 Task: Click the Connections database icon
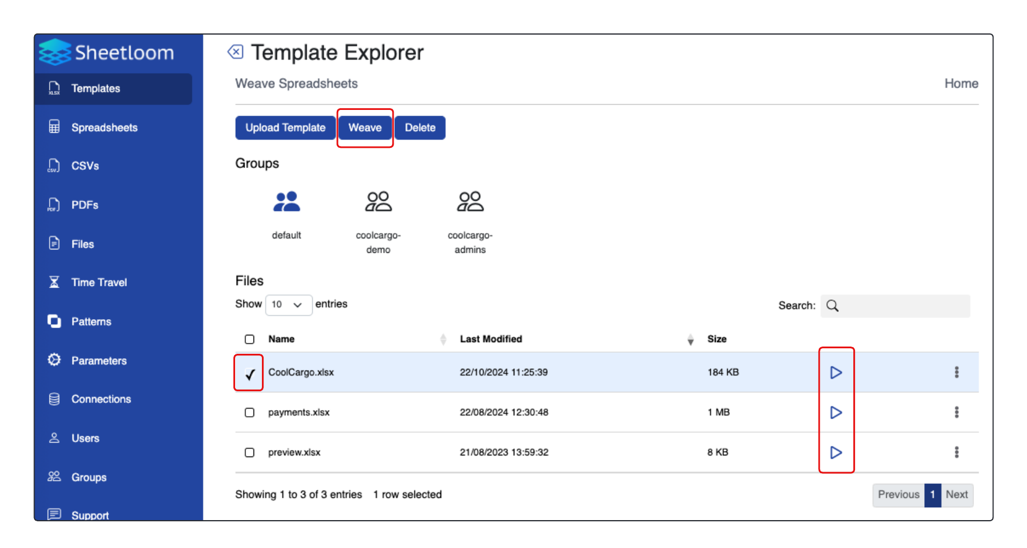pos(54,399)
